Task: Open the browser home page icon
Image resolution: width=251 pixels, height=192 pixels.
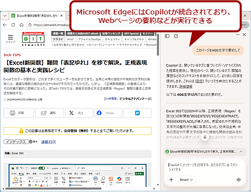Action: [x=22, y=25]
